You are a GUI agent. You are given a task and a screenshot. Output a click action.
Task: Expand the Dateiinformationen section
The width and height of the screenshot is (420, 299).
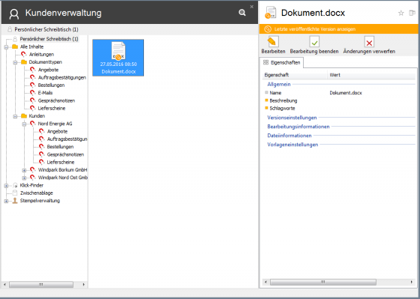tap(289, 136)
